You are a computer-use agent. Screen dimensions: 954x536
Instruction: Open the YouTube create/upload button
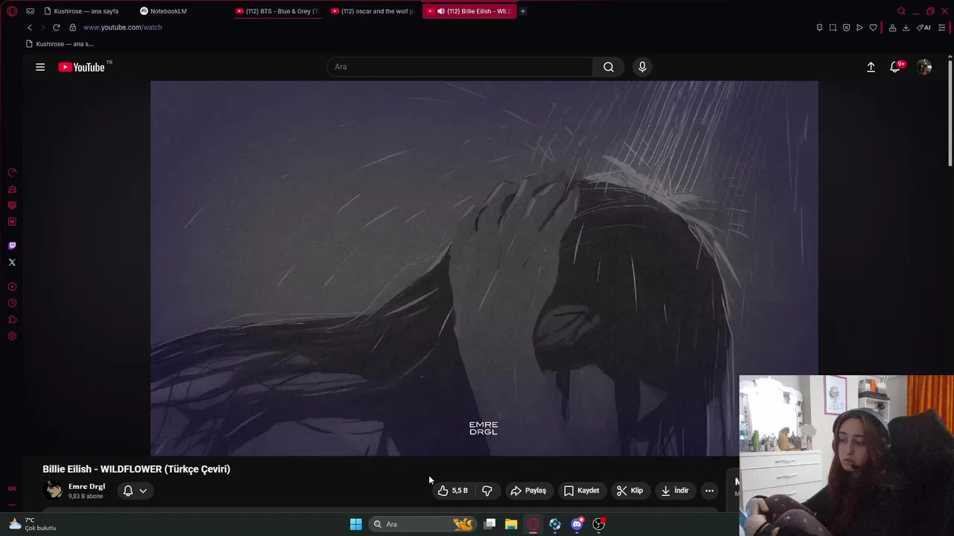click(x=871, y=67)
